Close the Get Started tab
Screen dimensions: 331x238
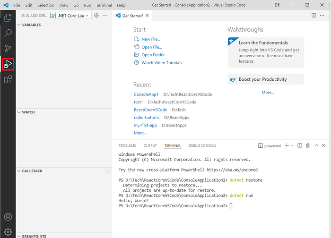pos(147,16)
